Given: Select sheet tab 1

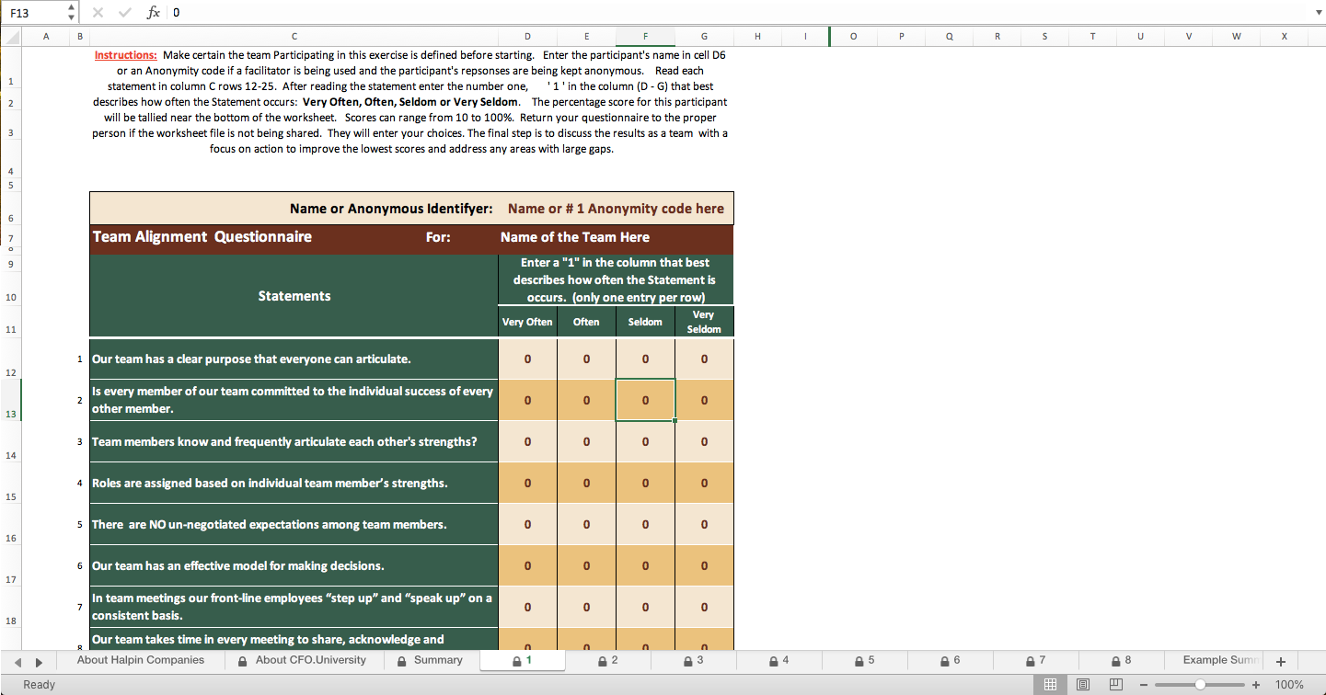Looking at the screenshot, I should [523, 660].
